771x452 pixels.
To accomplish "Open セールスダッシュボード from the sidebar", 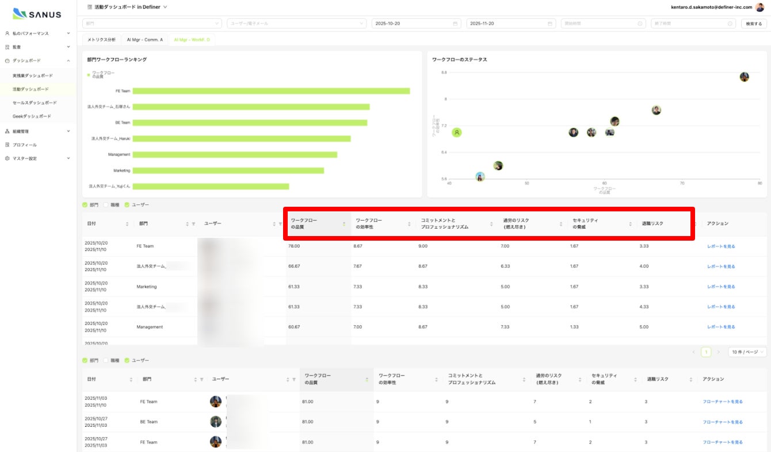I will click(35, 103).
